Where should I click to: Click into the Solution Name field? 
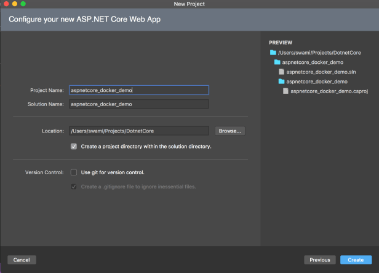coord(138,104)
